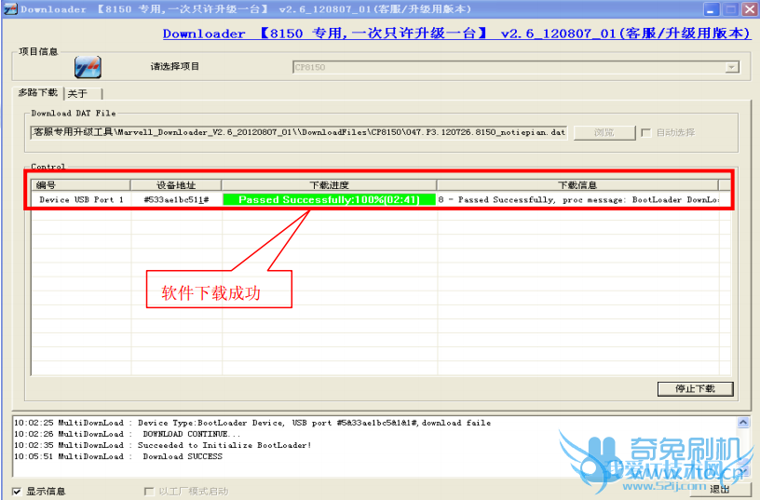Click the DAT file path input field

coord(299,132)
